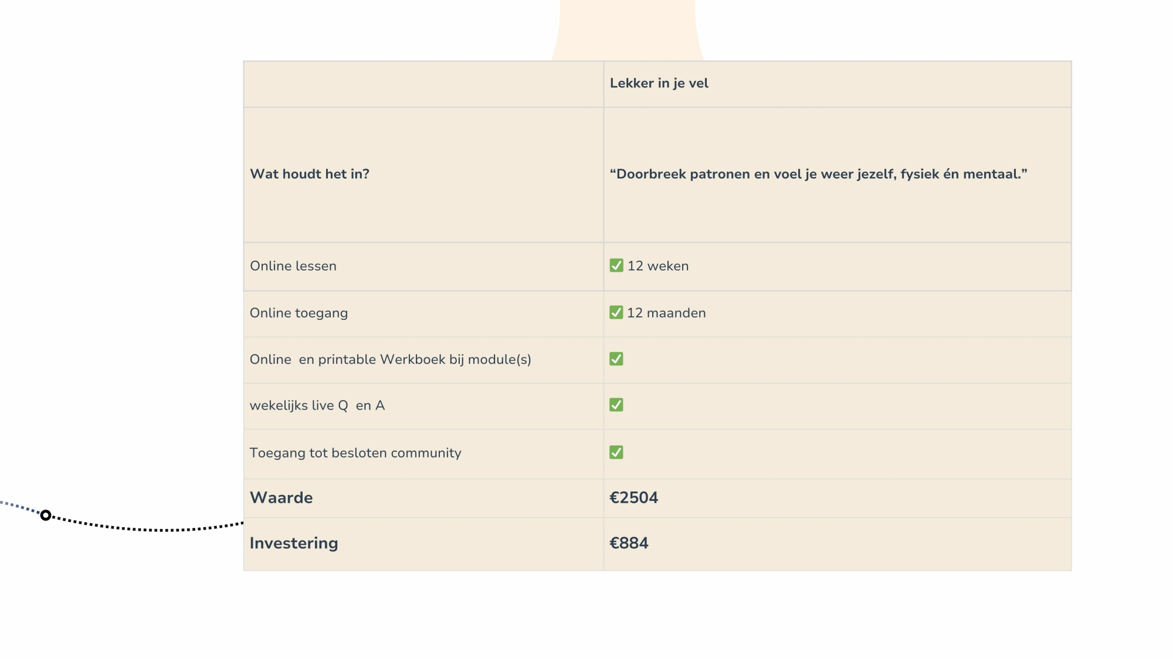
Task: Select the 'Online toegang' row label
Action: 299,313
